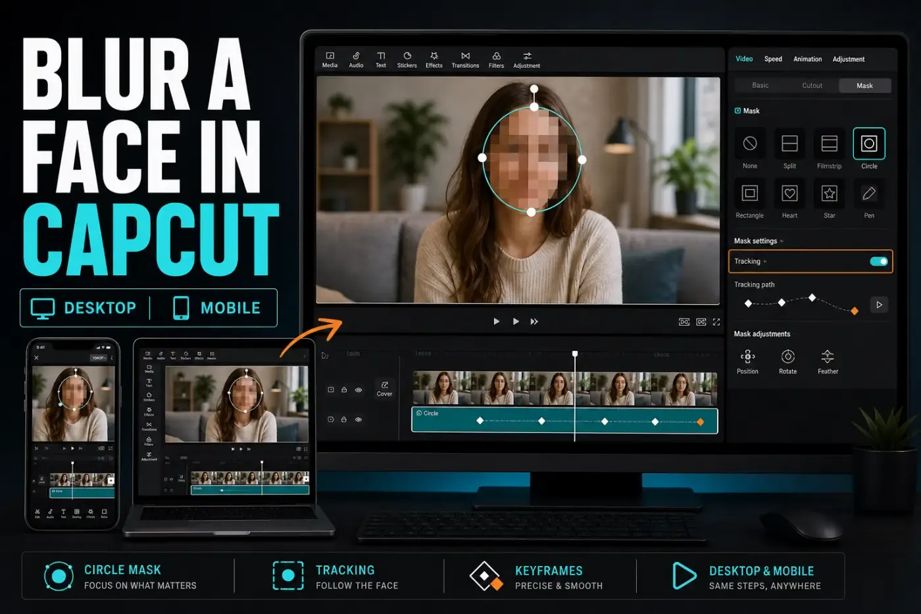Image resolution: width=921 pixels, height=614 pixels.
Task: Open Stickers in the monitor's top toolbar
Action: tap(407, 59)
